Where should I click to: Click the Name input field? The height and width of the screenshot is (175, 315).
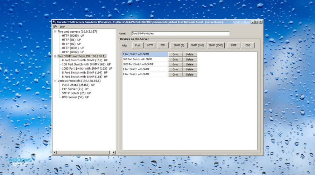coord(180,34)
